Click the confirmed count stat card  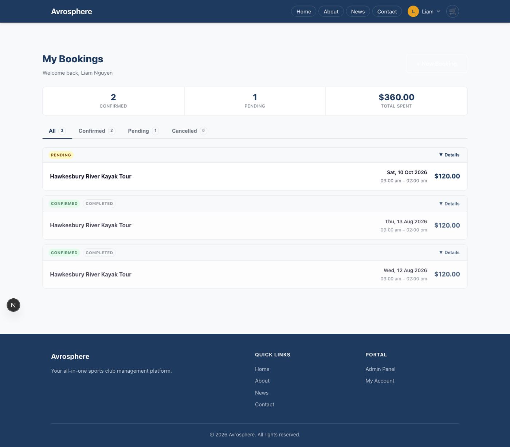[x=113, y=101]
